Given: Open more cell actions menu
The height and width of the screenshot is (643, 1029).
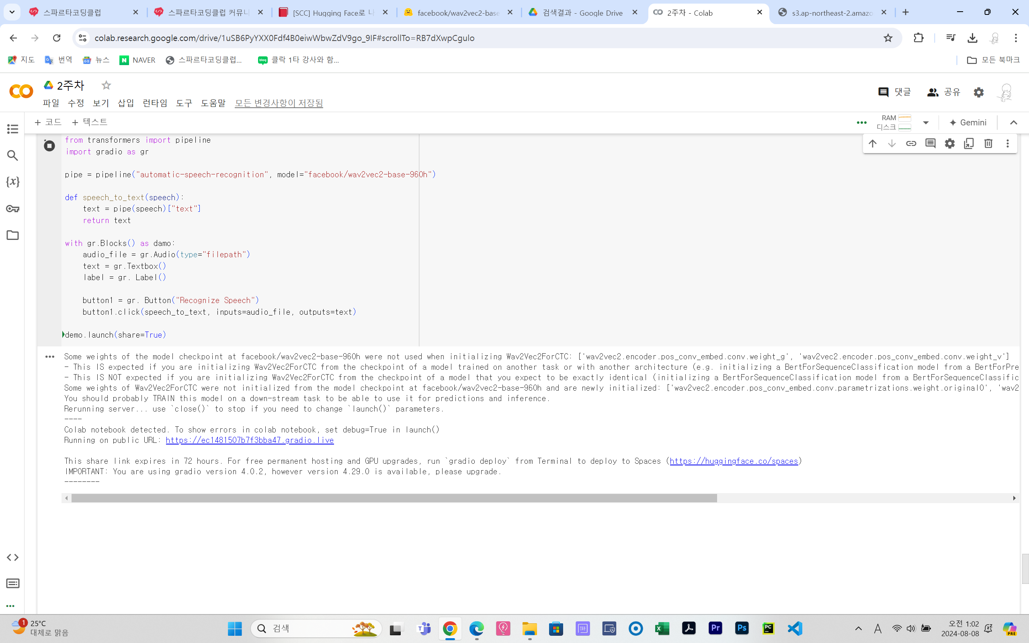Looking at the screenshot, I should [x=1007, y=144].
